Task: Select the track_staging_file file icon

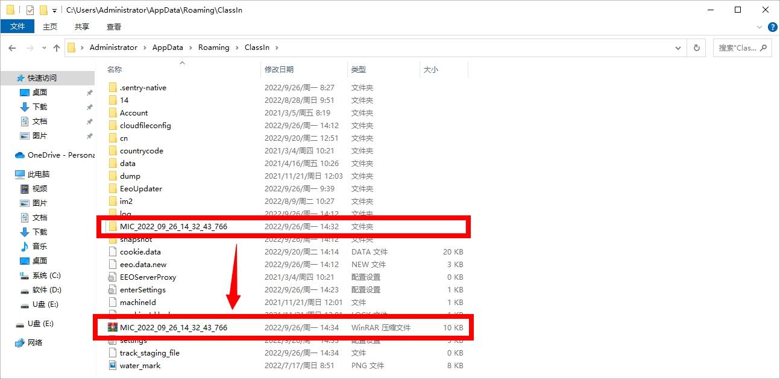Action: click(x=112, y=353)
